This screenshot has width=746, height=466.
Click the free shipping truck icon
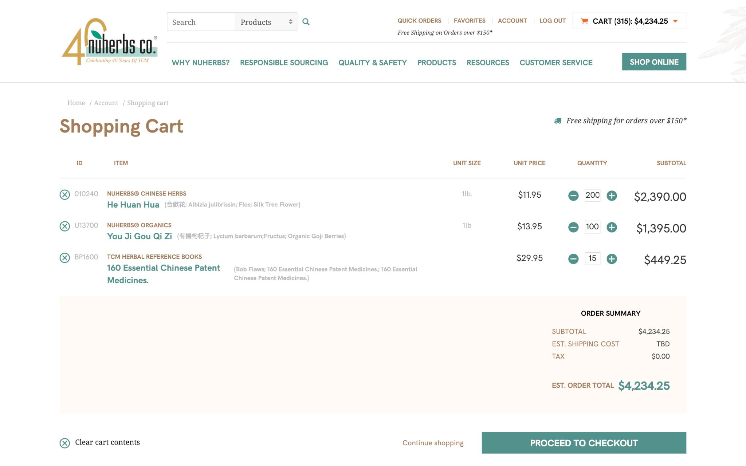pos(558,121)
